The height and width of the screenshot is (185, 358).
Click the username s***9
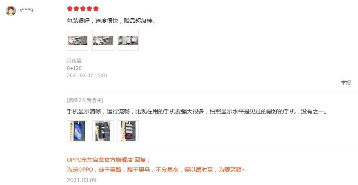point(26,10)
